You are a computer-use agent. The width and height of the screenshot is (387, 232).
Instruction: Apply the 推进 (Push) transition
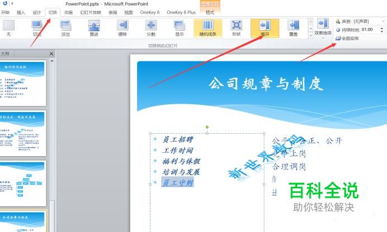coord(94,28)
